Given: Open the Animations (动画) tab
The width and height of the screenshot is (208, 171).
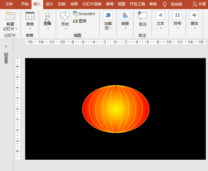Looking at the screenshot, I should click(74, 4).
